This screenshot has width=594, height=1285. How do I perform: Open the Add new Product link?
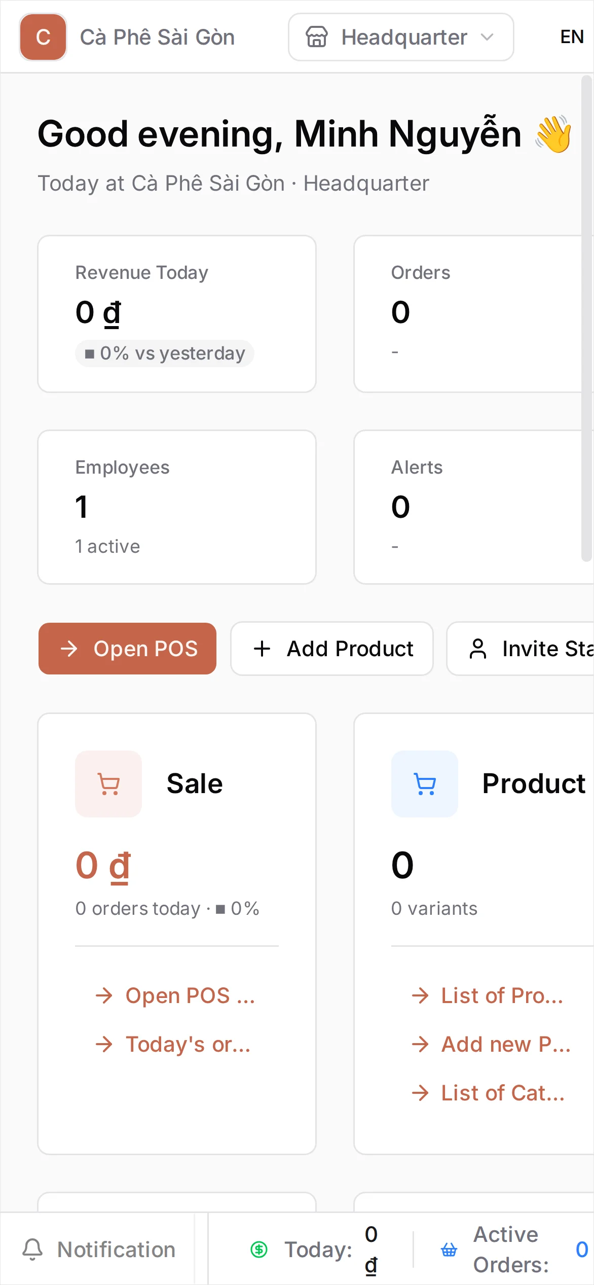point(492,1045)
